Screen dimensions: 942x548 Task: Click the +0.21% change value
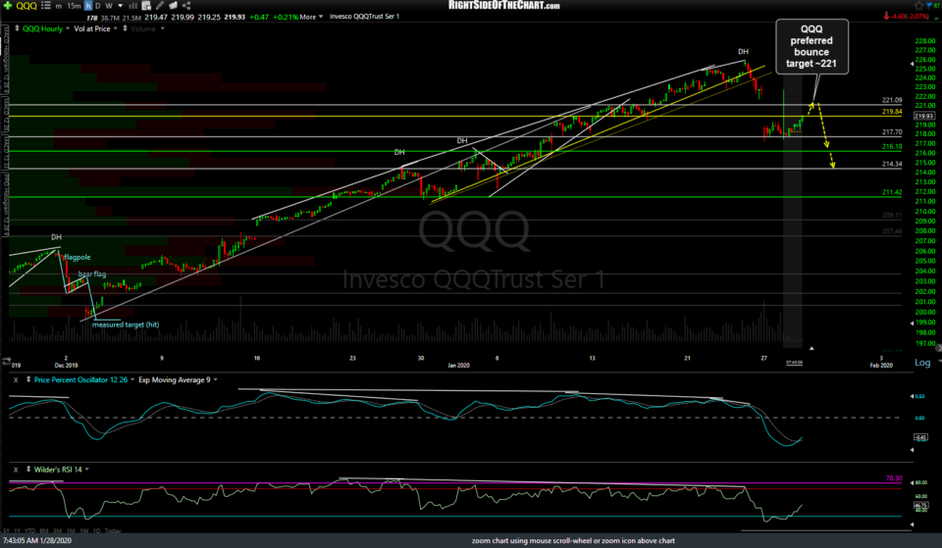(x=286, y=17)
